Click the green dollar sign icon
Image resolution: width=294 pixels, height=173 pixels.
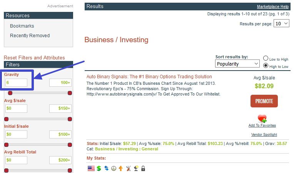click(99, 168)
